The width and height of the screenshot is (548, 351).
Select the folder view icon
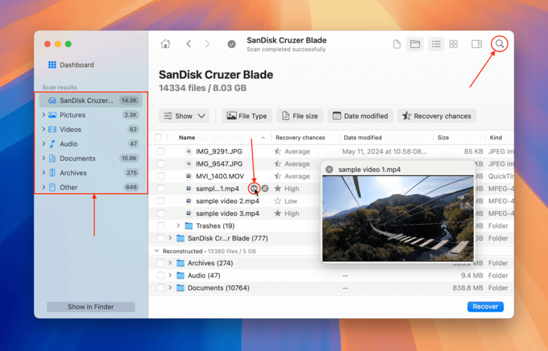pyautogui.click(x=415, y=44)
